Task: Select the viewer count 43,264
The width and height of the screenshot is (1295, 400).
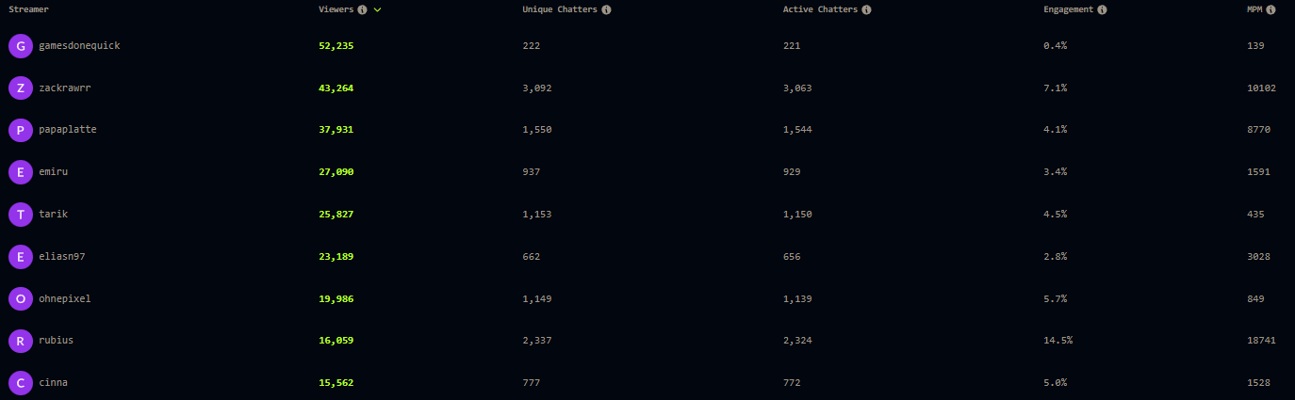Action: [x=336, y=88]
